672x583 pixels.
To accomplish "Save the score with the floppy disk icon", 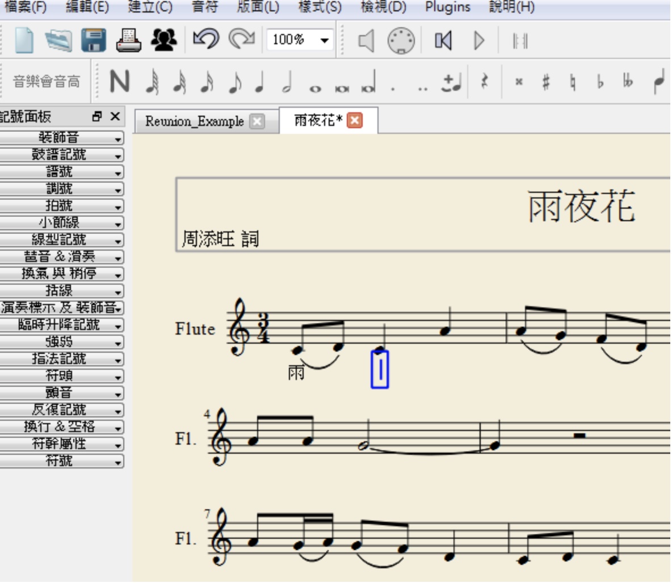I will (94, 40).
